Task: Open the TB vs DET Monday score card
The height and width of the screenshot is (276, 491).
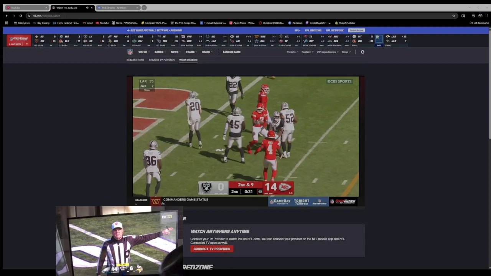Action: coord(314,40)
